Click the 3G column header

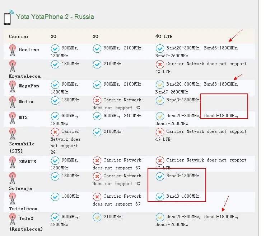95,37
